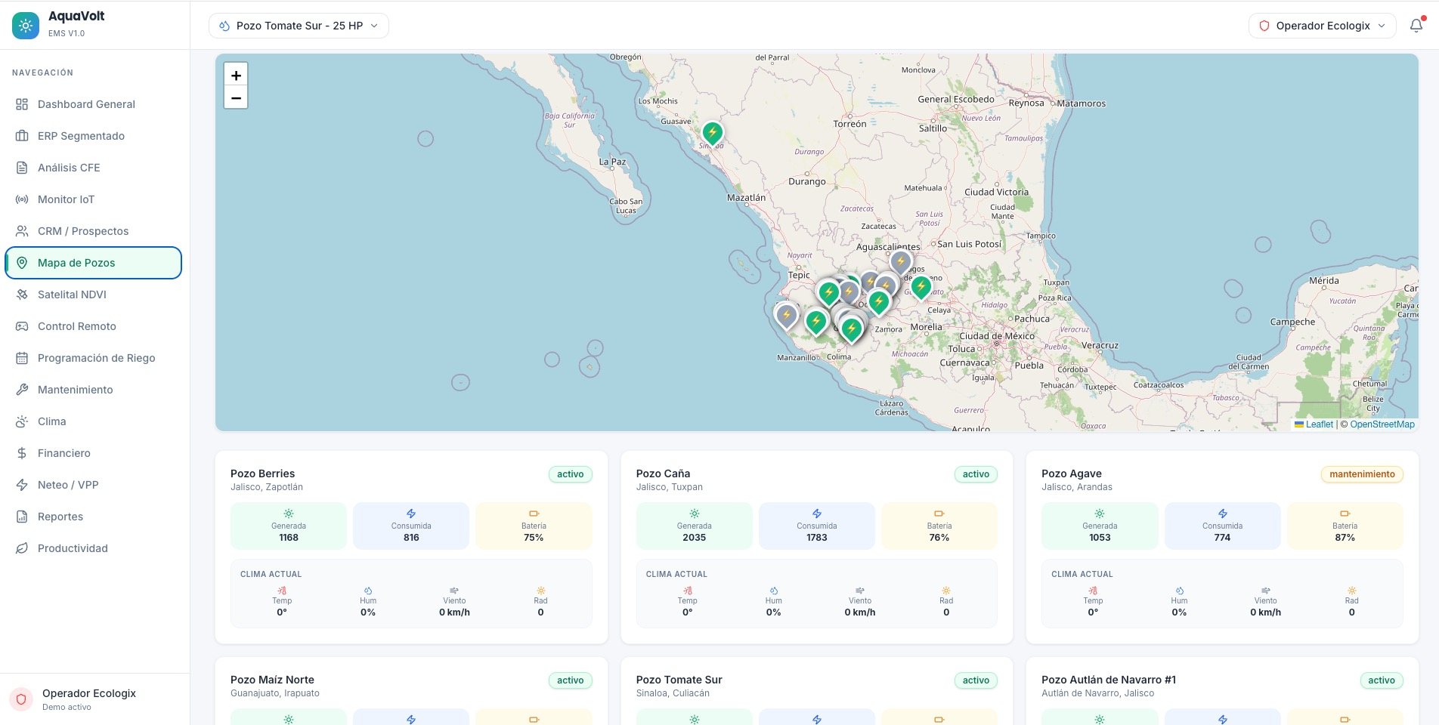This screenshot has height=725, width=1439.
Task: Click the Pozo Autlán de Navarro #1 title
Action: pyautogui.click(x=1109, y=680)
